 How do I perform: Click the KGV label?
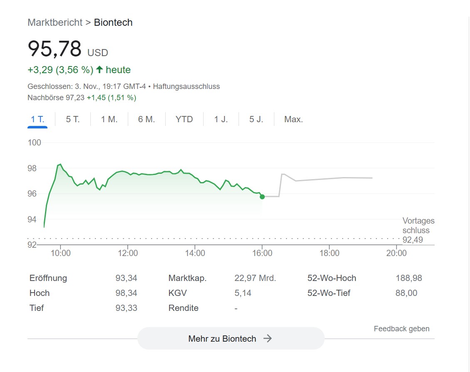click(x=178, y=293)
